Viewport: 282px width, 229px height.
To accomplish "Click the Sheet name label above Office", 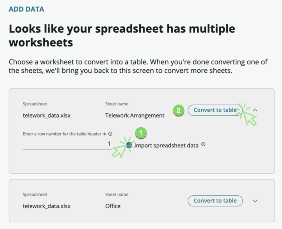I will point(117,195).
